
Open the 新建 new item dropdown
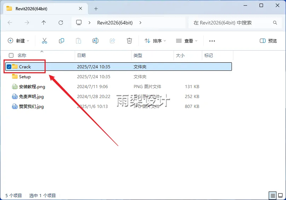click(x=18, y=41)
